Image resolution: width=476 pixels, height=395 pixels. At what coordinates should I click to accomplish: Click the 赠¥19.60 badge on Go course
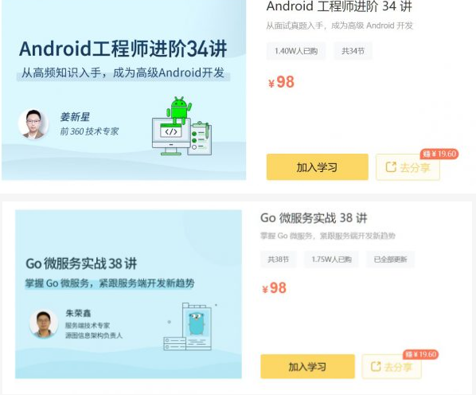click(421, 354)
